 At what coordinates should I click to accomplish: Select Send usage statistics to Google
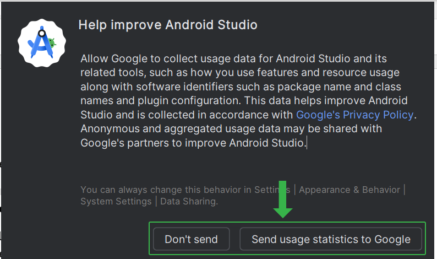pos(331,239)
